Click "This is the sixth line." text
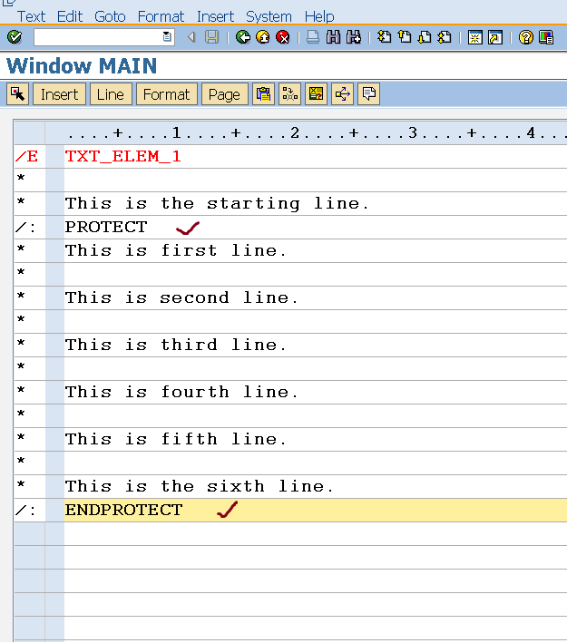Image resolution: width=567 pixels, height=643 pixels. 200,486
